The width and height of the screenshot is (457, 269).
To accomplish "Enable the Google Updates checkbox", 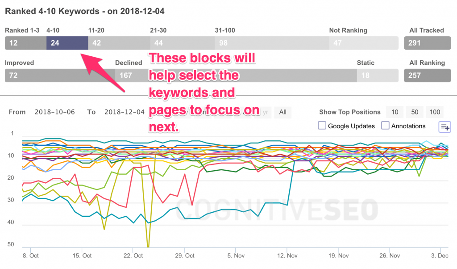I will [322, 126].
